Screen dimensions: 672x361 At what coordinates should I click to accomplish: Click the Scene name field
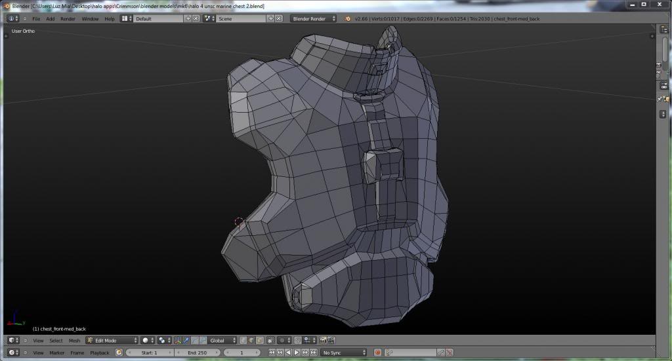tap(241, 18)
